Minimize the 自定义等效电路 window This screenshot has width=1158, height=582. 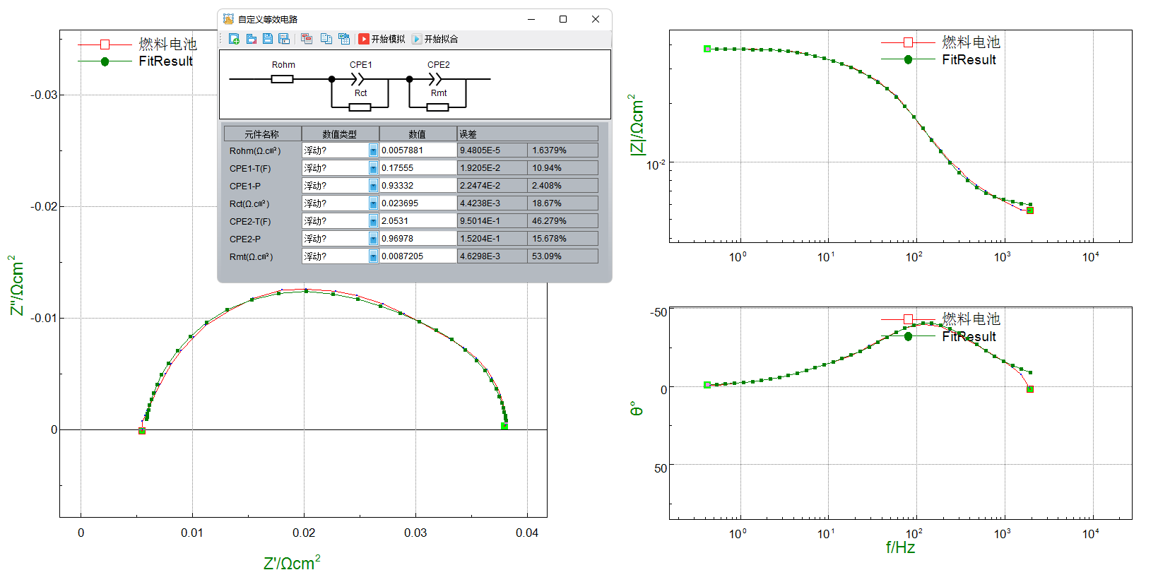pos(531,19)
